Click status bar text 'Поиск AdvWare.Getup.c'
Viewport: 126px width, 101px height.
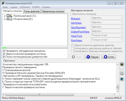coord(13,98)
